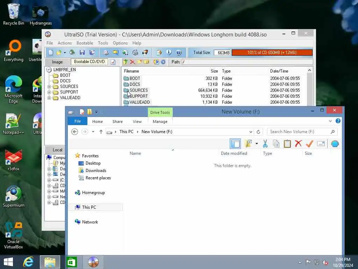The width and height of the screenshot is (358, 269).
Task: Expand the VALUEADD node in UltraISO tree
Action: pyautogui.click(x=49, y=98)
